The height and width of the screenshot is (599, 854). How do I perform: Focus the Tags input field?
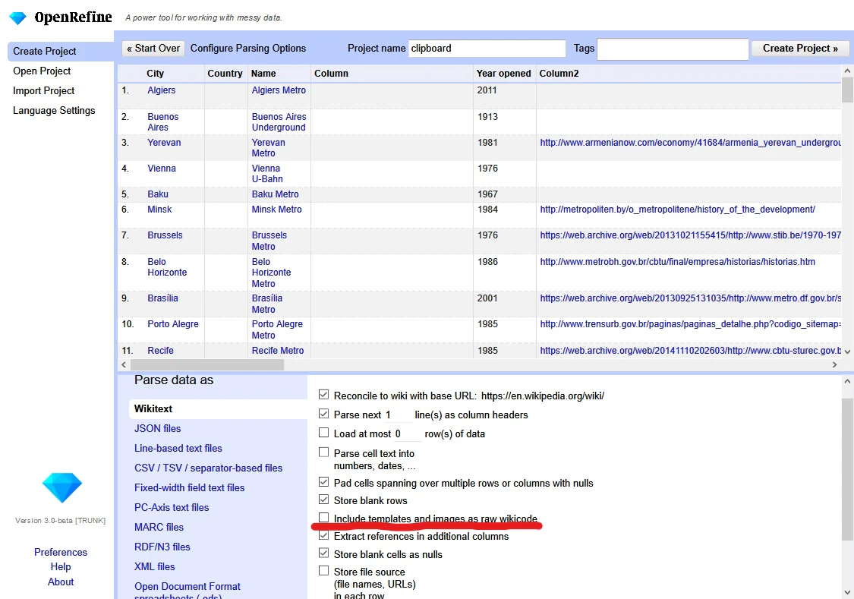pyautogui.click(x=673, y=49)
